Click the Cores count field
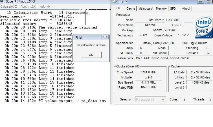The width and height of the screenshot is (213, 127). pyautogui.click(x=184, y=99)
